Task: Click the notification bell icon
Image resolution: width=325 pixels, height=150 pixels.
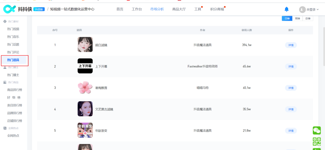Action: (x=286, y=9)
